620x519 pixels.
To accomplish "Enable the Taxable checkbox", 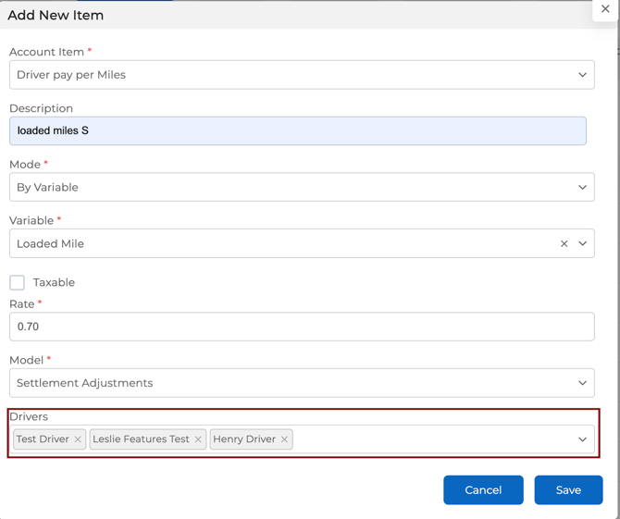I will coord(18,282).
